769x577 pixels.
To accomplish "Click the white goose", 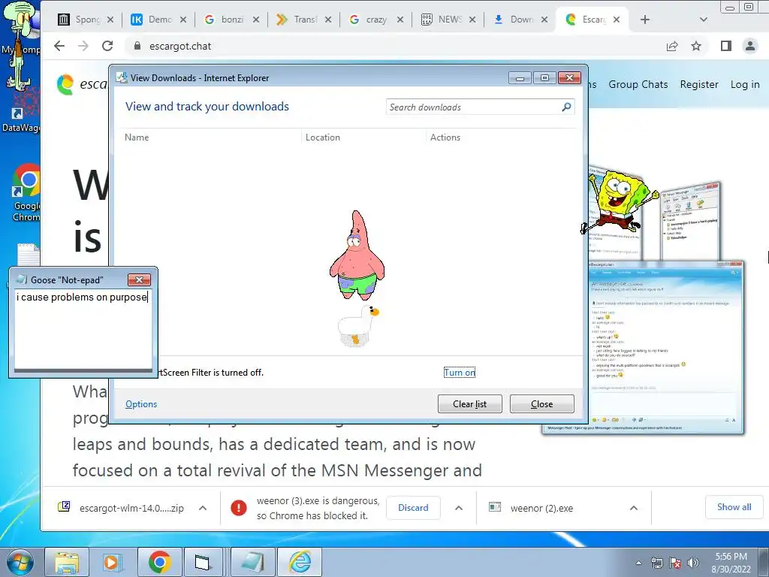I will (x=358, y=326).
